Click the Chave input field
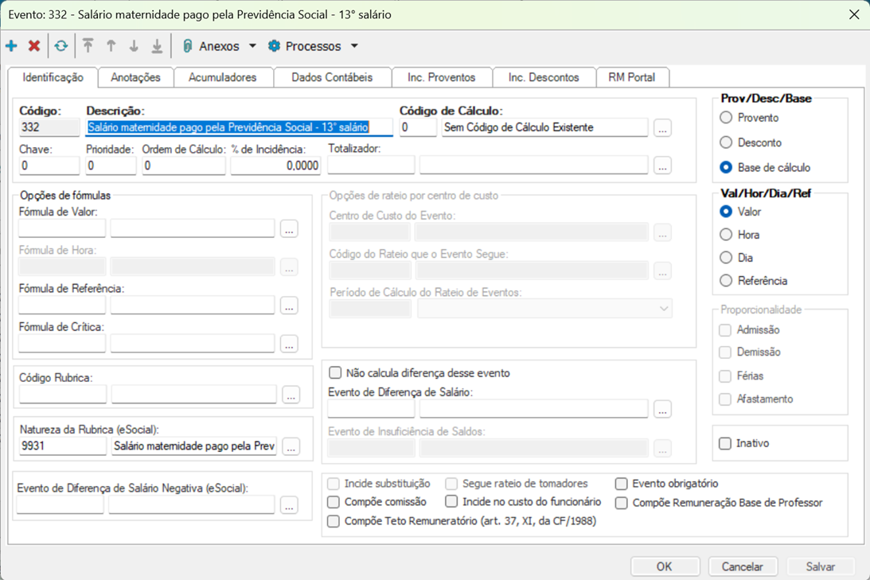 [49, 165]
